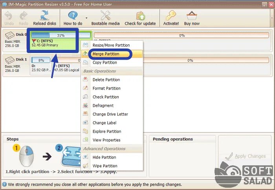
Task: Choose Check Partition from context menu
Action: tap(112, 97)
